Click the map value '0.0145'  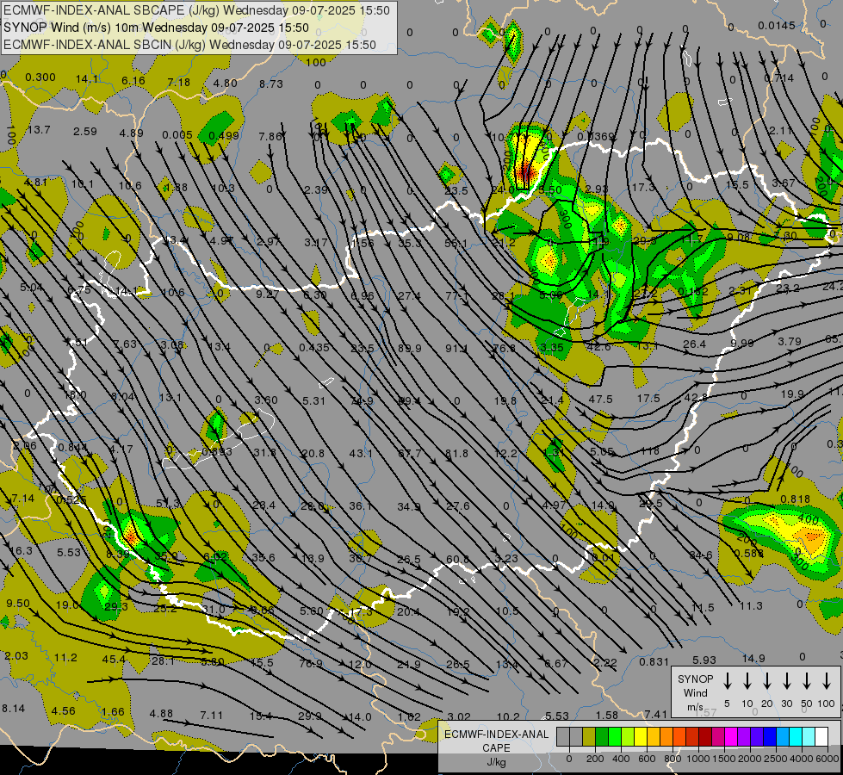pyautogui.click(x=777, y=26)
